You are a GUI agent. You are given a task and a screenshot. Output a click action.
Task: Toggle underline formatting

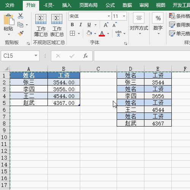89,25
